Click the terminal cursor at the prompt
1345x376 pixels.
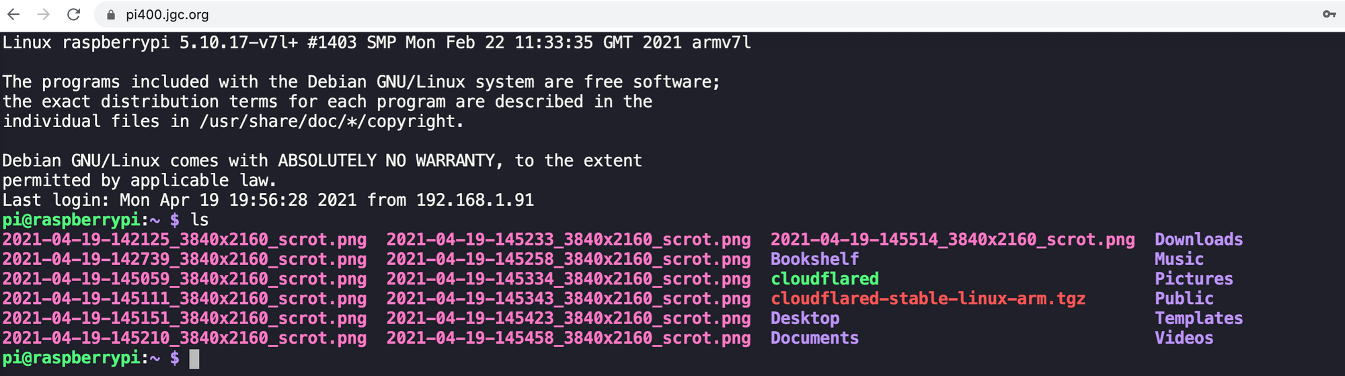194,359
